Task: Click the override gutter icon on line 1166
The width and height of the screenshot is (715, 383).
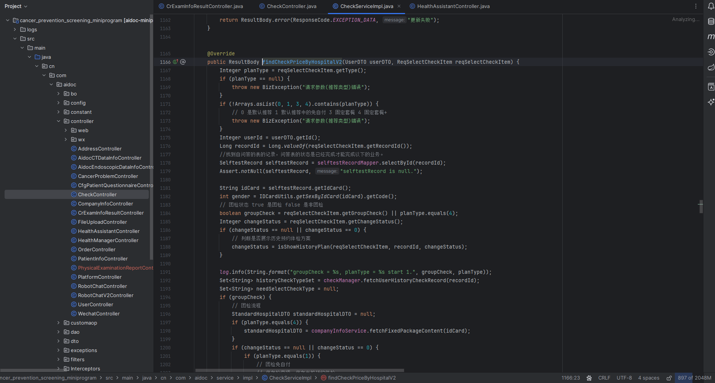Action: 176,62
